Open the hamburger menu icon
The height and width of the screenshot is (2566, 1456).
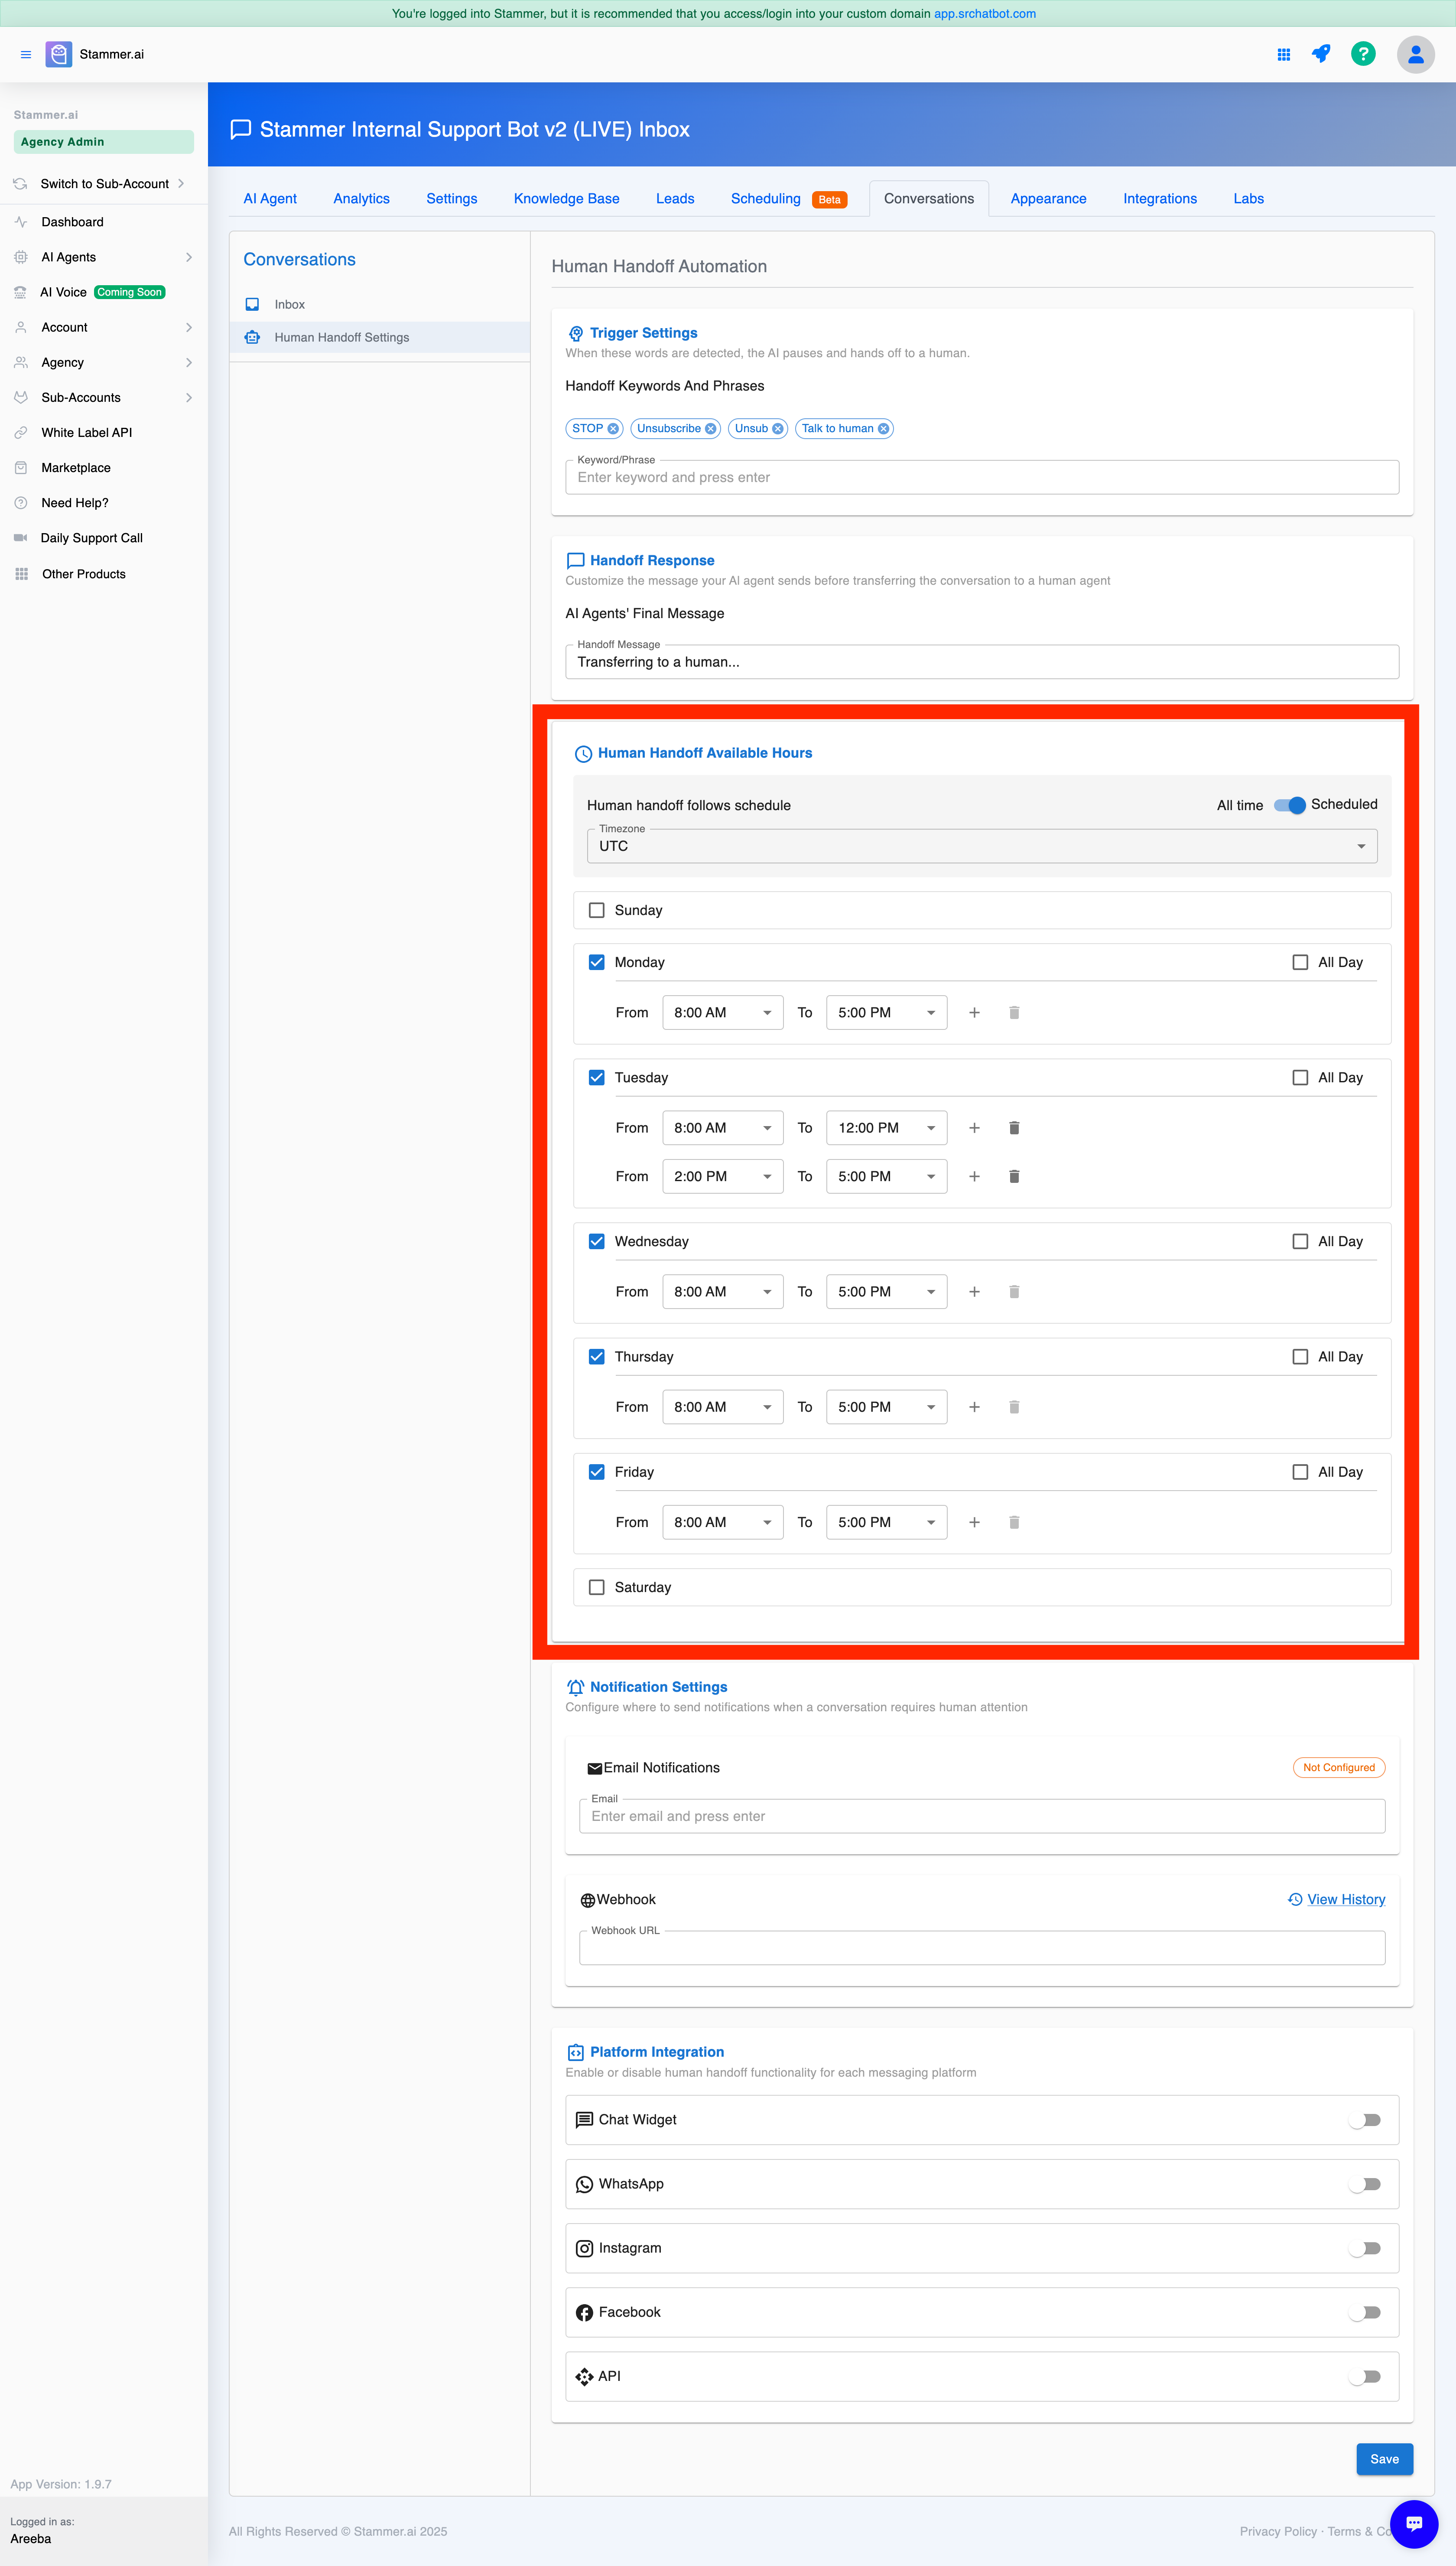(26, 55)
